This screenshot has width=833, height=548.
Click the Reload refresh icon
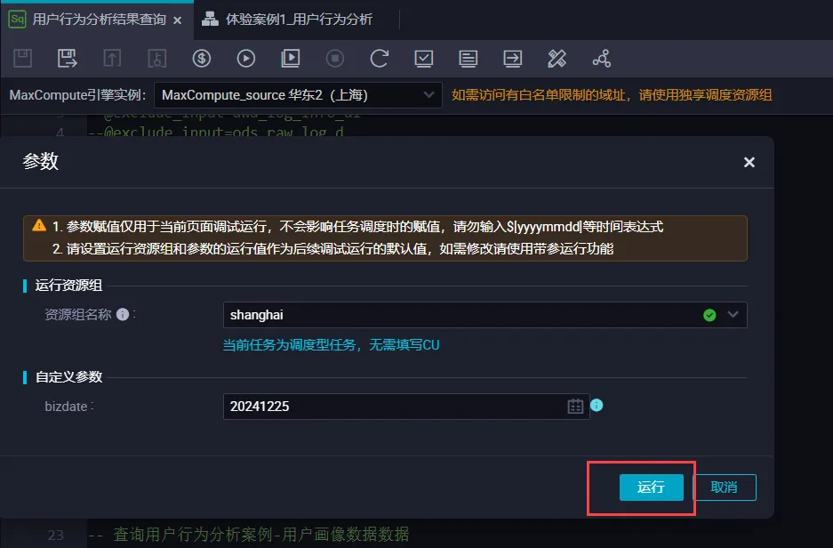click(x=380, y=59)
